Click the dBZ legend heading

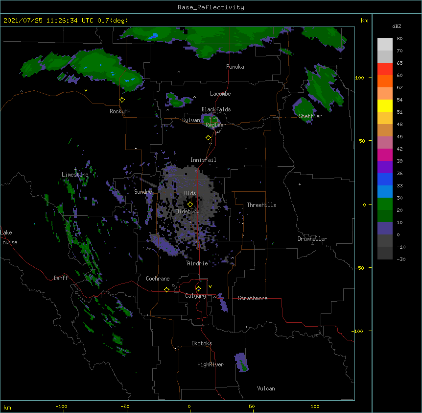397,26
